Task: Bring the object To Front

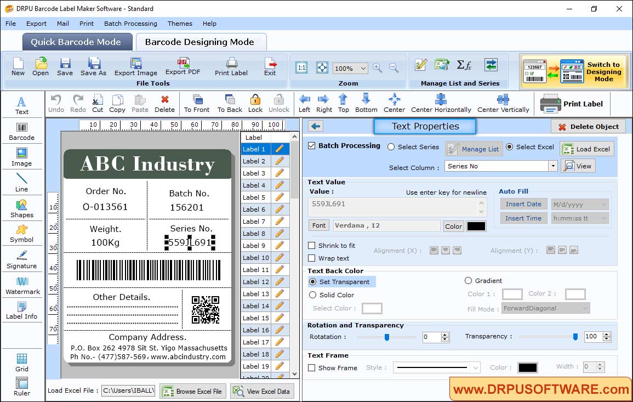Action: point(197,104)
